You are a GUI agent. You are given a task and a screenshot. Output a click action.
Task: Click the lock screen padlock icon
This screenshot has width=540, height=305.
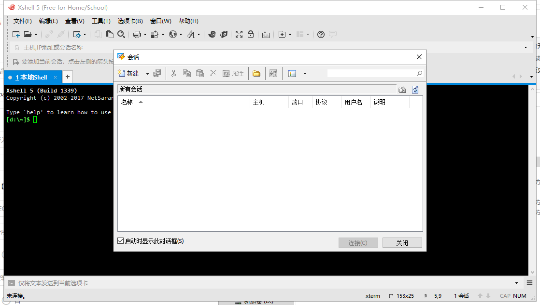click(x=251, y=34)
